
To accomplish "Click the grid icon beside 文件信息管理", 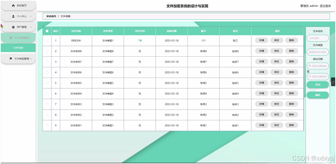I will coord(11,38).
